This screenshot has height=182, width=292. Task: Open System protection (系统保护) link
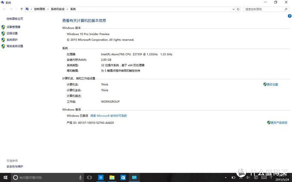[x=12, y=39]
